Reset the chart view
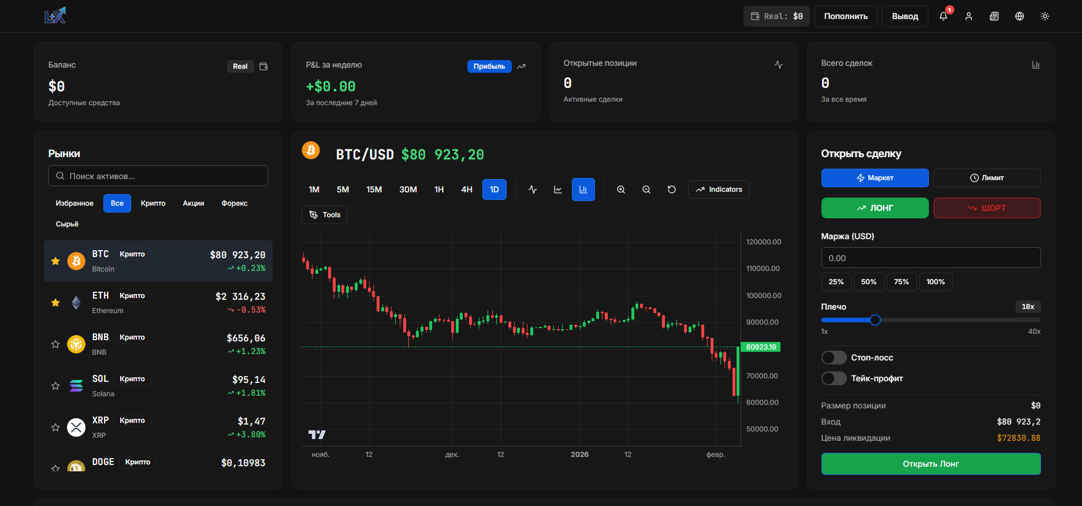Screen dimensions: 1082x506 pyautogui.click(x=672, y=189)
